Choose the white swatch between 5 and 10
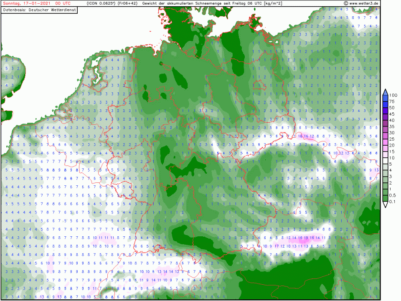The width and height of the screenshot is (401, 301). click(x=385, y=161)
